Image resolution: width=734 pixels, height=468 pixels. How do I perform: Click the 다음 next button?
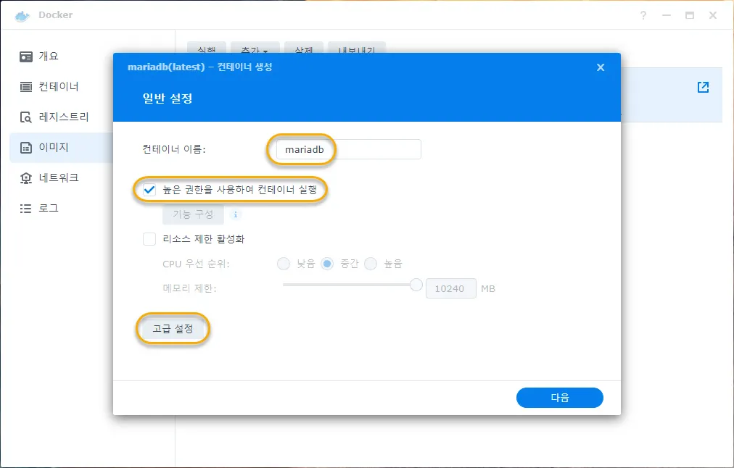point(559,398)
